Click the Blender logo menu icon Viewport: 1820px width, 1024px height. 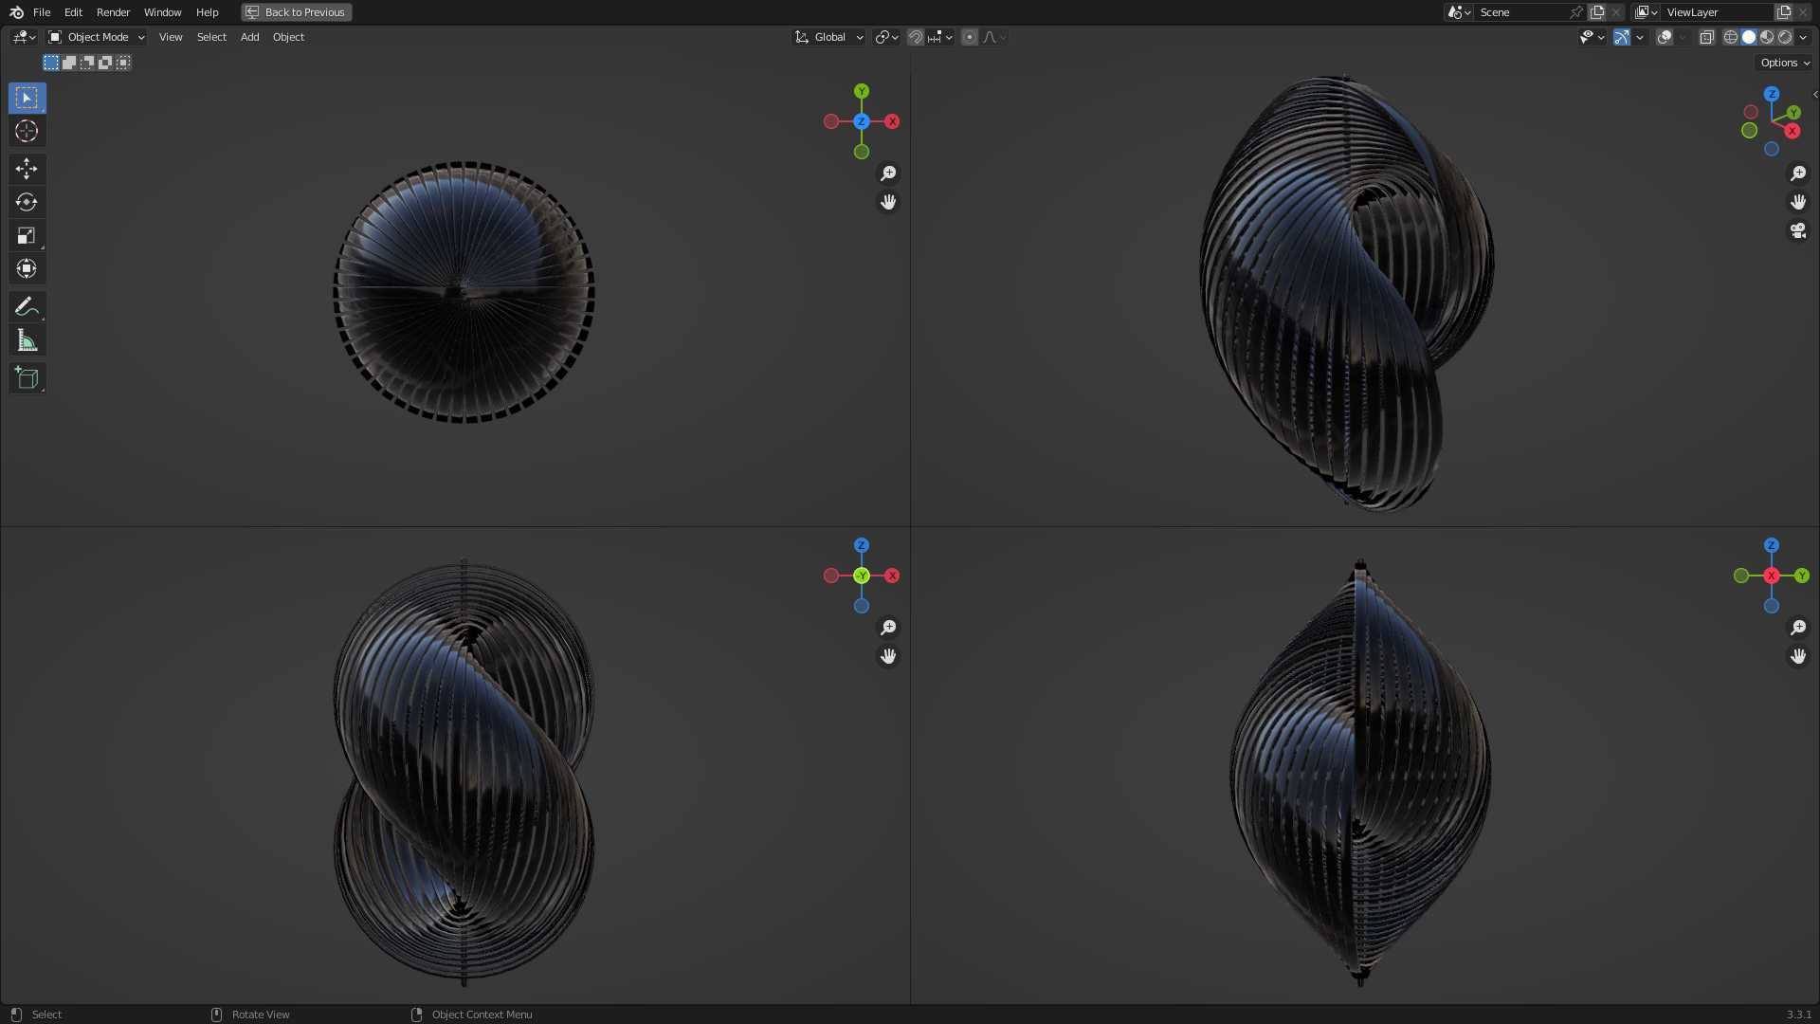pos(16,12)
